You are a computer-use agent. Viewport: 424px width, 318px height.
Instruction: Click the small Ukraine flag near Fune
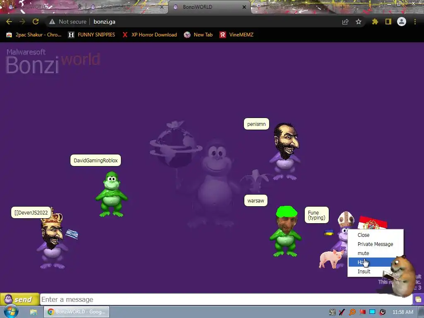[329, 233]
